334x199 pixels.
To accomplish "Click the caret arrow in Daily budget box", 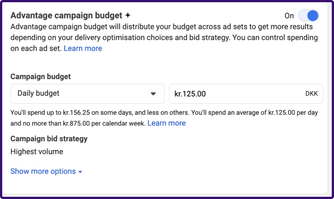I will pos(153,94).
